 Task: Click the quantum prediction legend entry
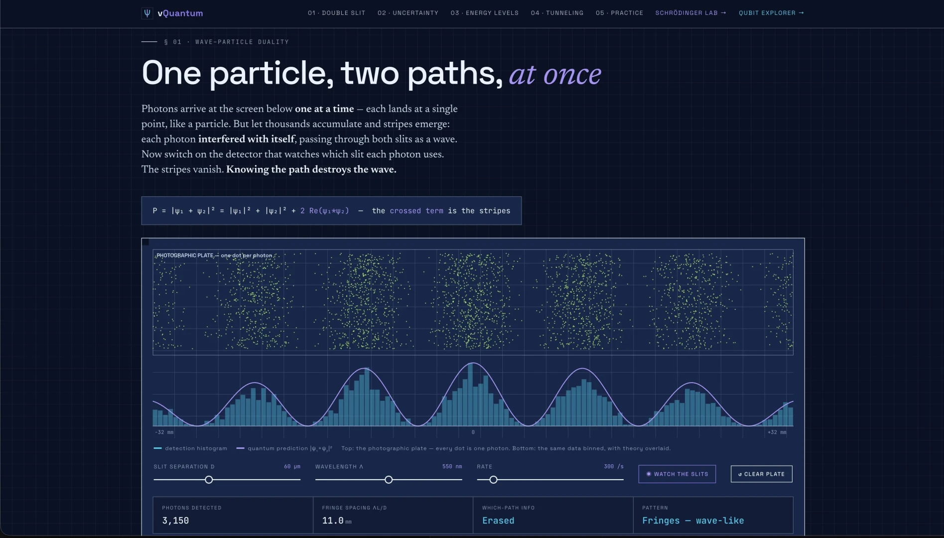tap(284, 448)
